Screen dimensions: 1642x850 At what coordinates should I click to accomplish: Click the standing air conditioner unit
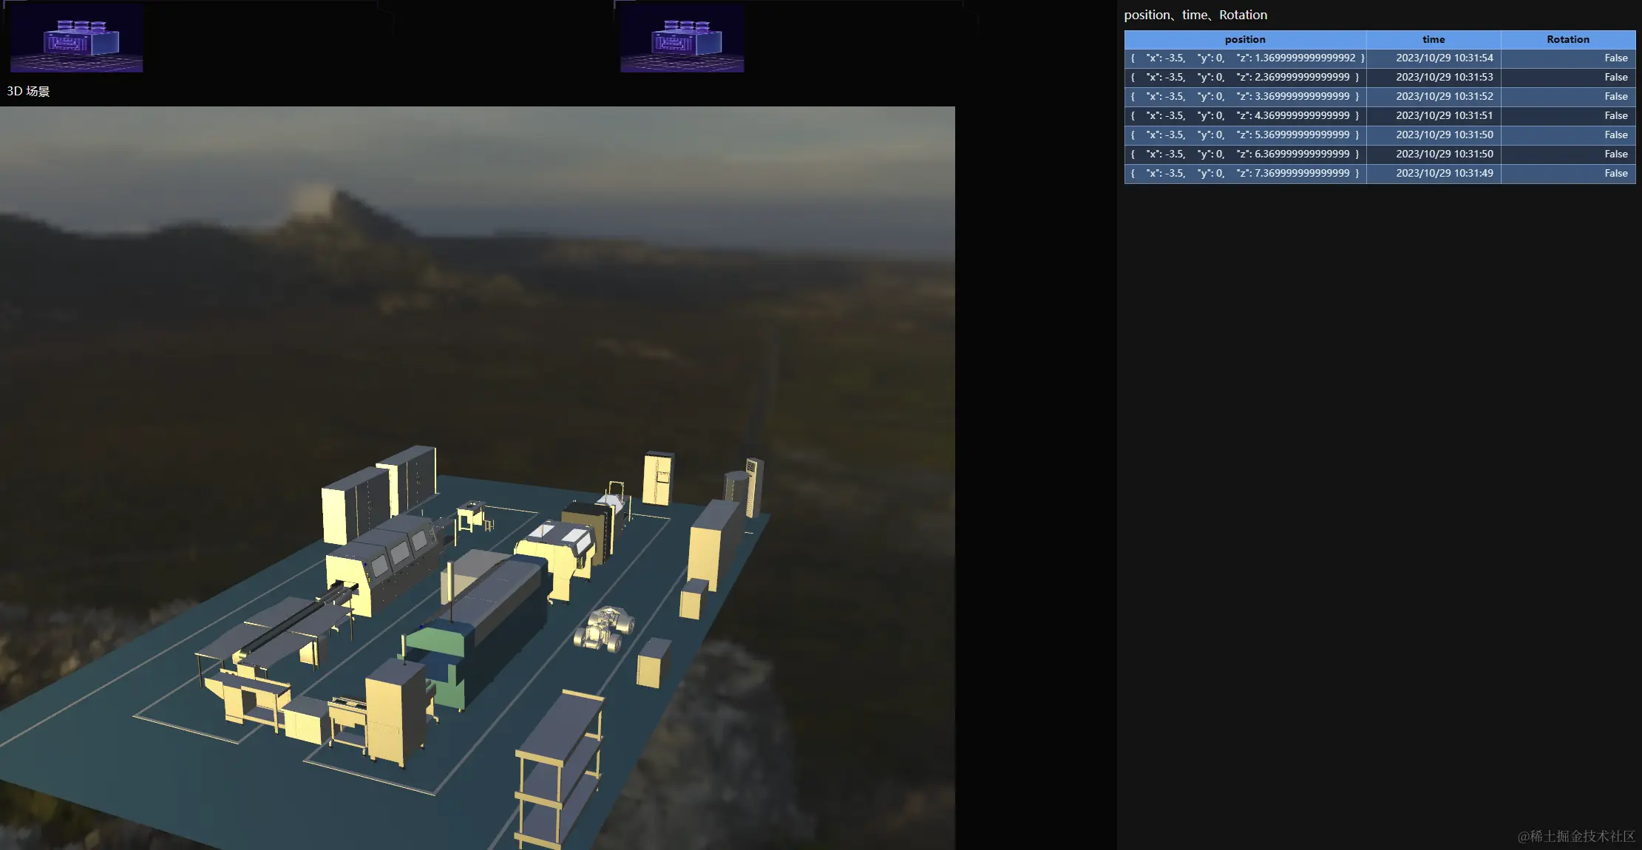coord(753,487)
